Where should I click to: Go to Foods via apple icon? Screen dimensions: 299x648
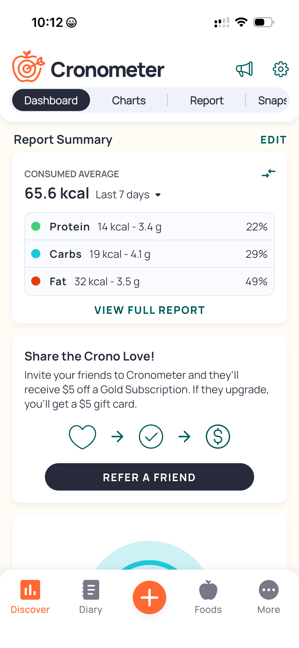[208, 590]
